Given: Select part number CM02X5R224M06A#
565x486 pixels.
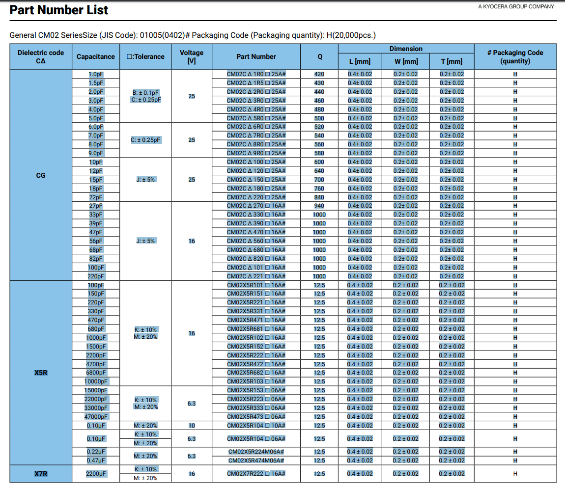Looking at the screenshot, I should 256,452.
